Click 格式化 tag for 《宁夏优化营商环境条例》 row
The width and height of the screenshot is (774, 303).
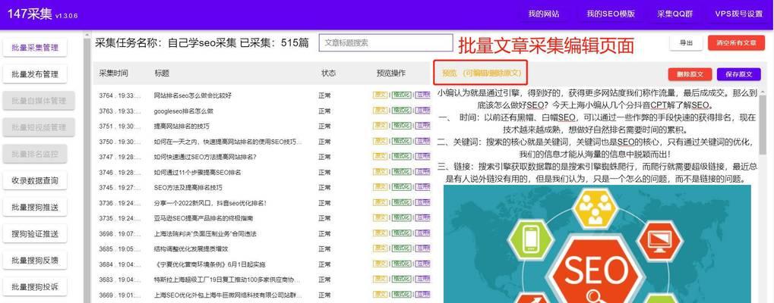[x=401, y=264]
